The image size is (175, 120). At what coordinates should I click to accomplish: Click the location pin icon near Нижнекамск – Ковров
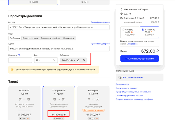(121, 9)
